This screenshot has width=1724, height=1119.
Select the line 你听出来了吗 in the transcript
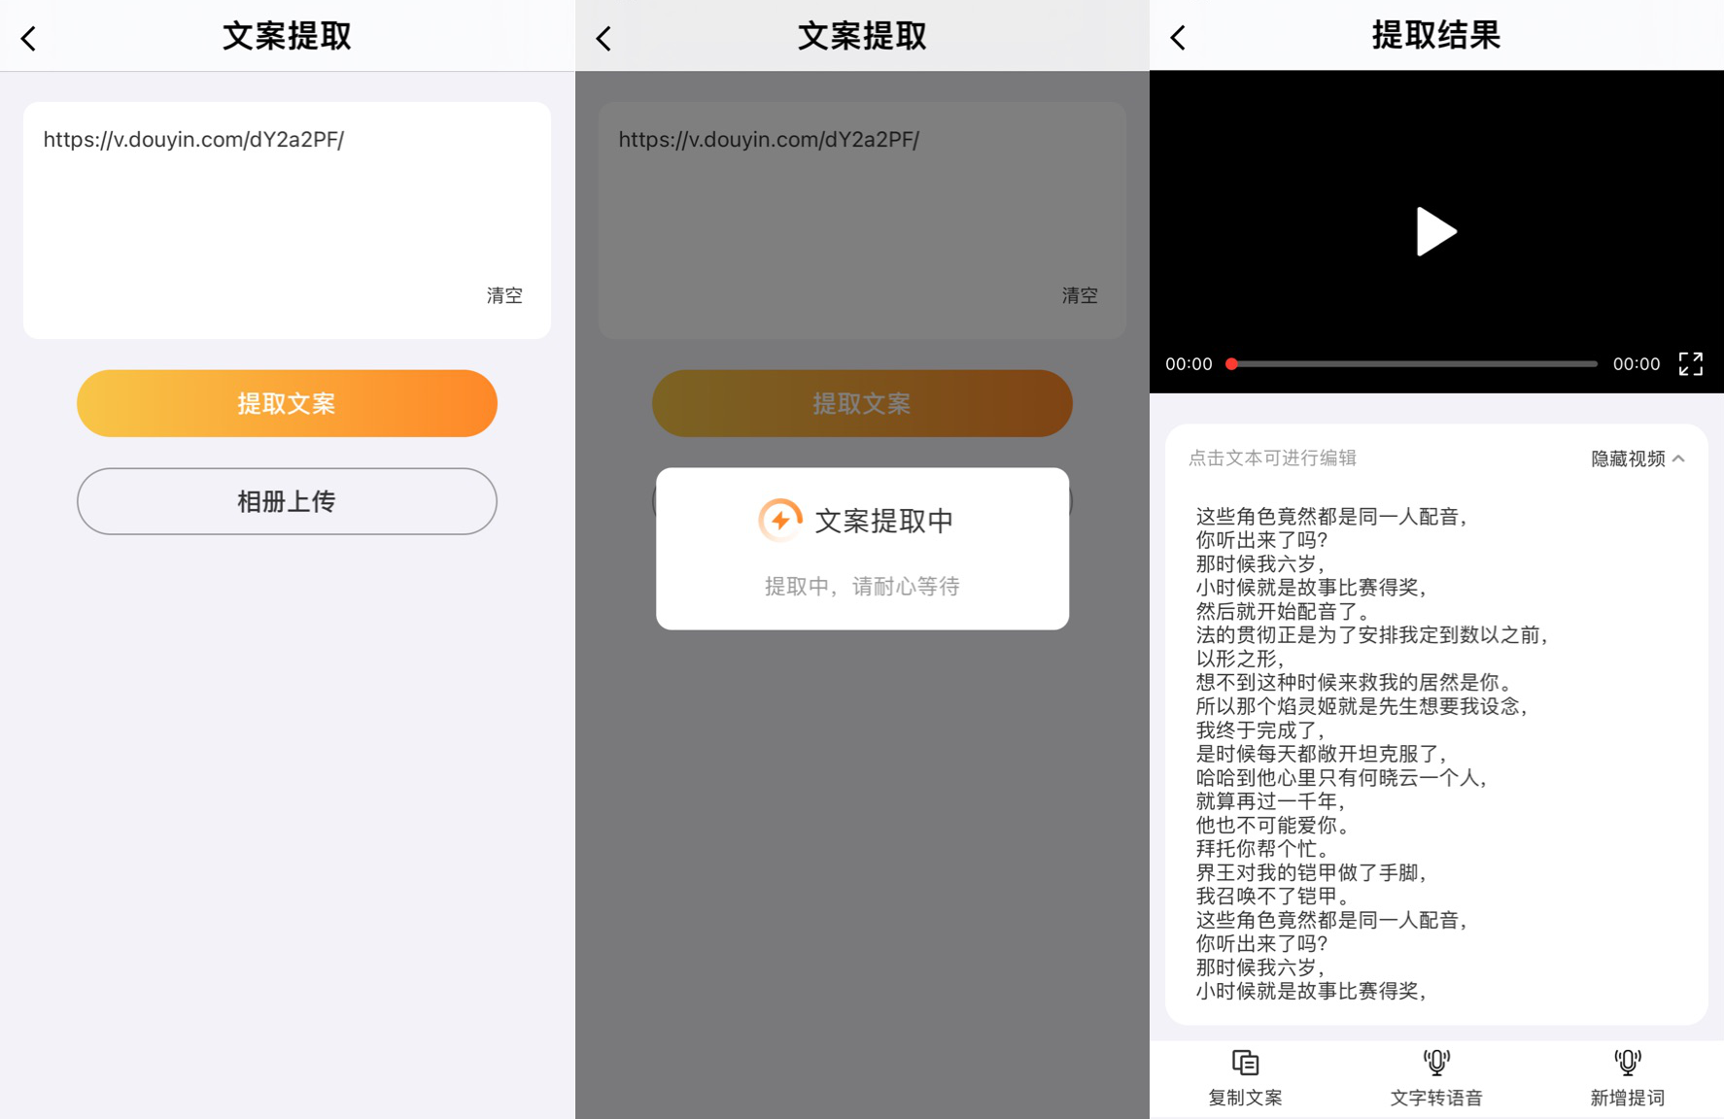point(1263,540)
